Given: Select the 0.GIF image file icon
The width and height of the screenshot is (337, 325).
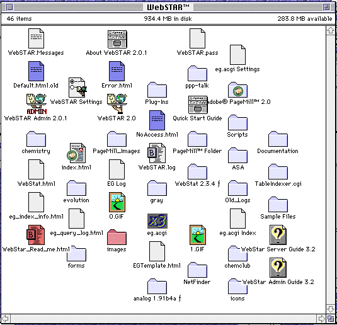Looking at the screenshot, I should pos(117,202).
